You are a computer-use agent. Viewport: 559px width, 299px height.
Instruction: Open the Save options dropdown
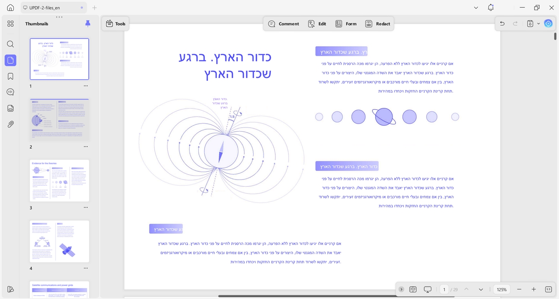tap(538, 24)
